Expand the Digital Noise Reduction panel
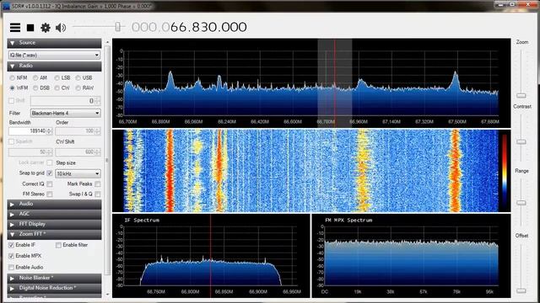This screenshot has width=540, height=303. [x=54, y=288]
